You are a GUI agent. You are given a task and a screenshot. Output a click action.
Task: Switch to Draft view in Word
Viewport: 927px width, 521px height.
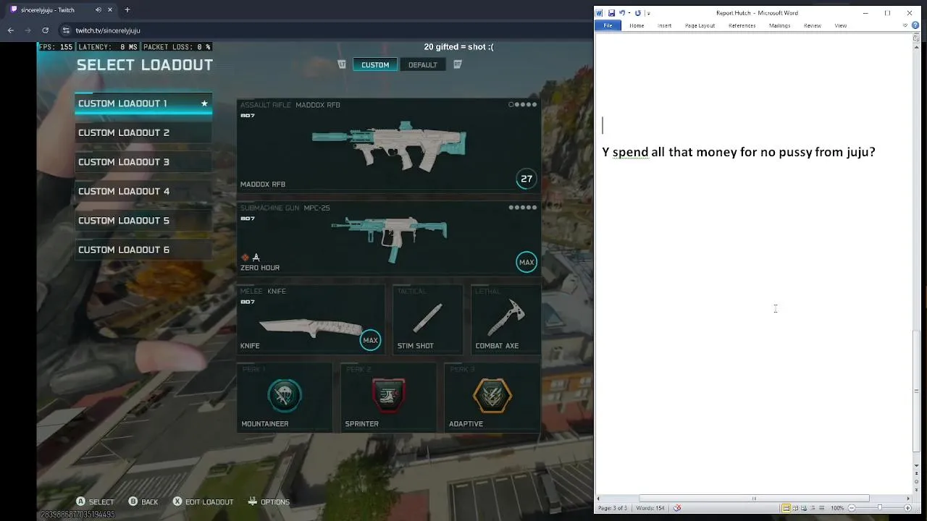pos(822,508)
